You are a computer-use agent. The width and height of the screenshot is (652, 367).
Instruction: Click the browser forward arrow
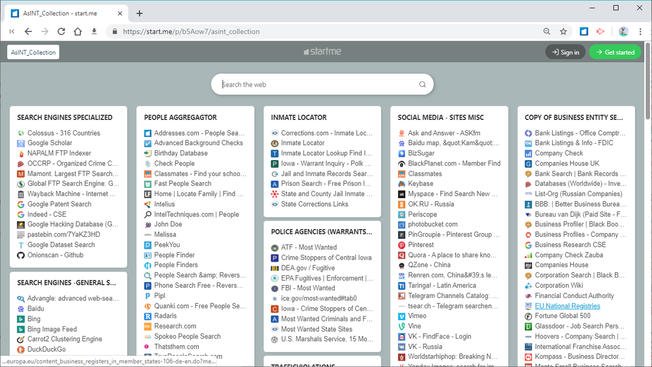pyautogui.click(x=45, y=31)
